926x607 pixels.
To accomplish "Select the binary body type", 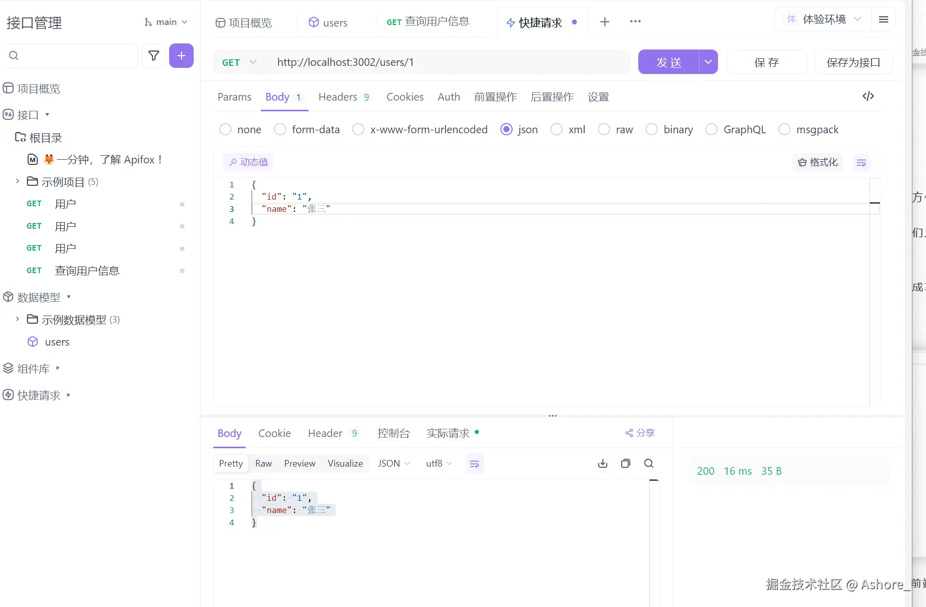I will (652, 130).
